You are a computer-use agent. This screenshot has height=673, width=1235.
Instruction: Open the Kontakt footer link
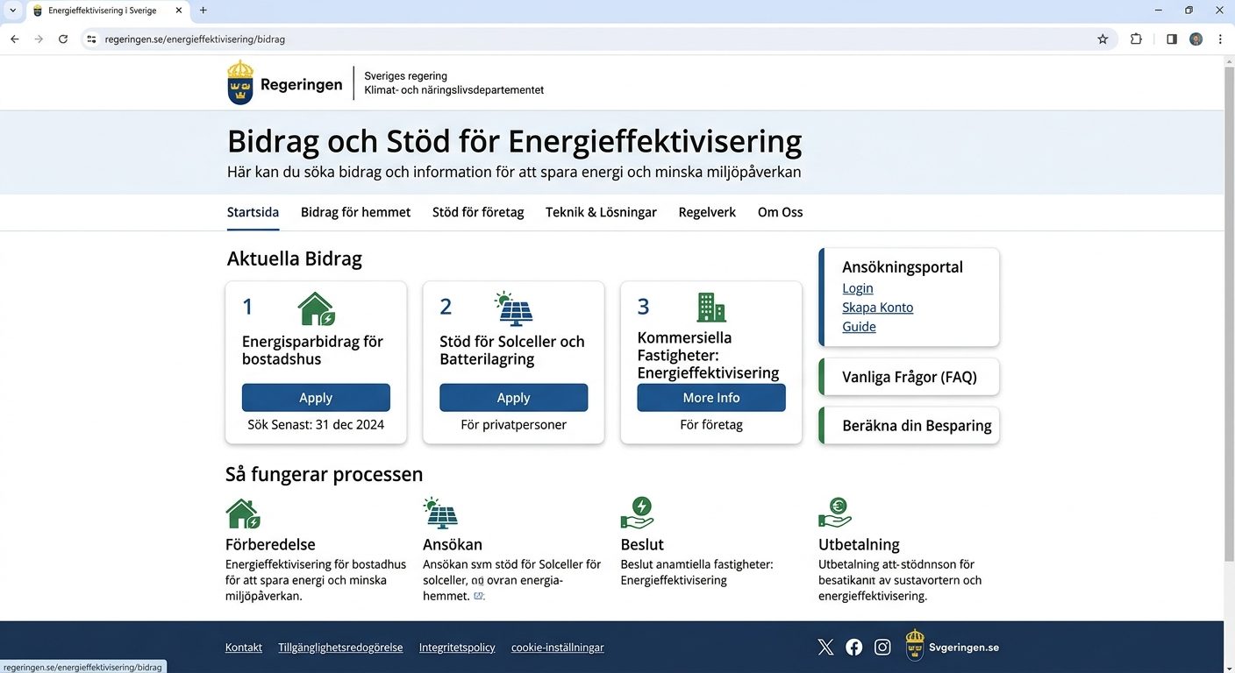click(244, 648)
